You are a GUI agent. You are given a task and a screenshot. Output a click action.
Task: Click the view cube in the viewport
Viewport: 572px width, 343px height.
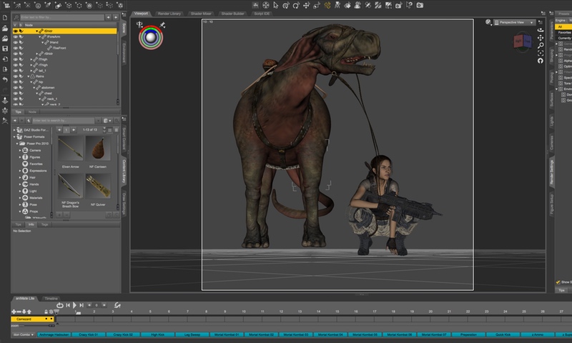[x=521, y=42]
